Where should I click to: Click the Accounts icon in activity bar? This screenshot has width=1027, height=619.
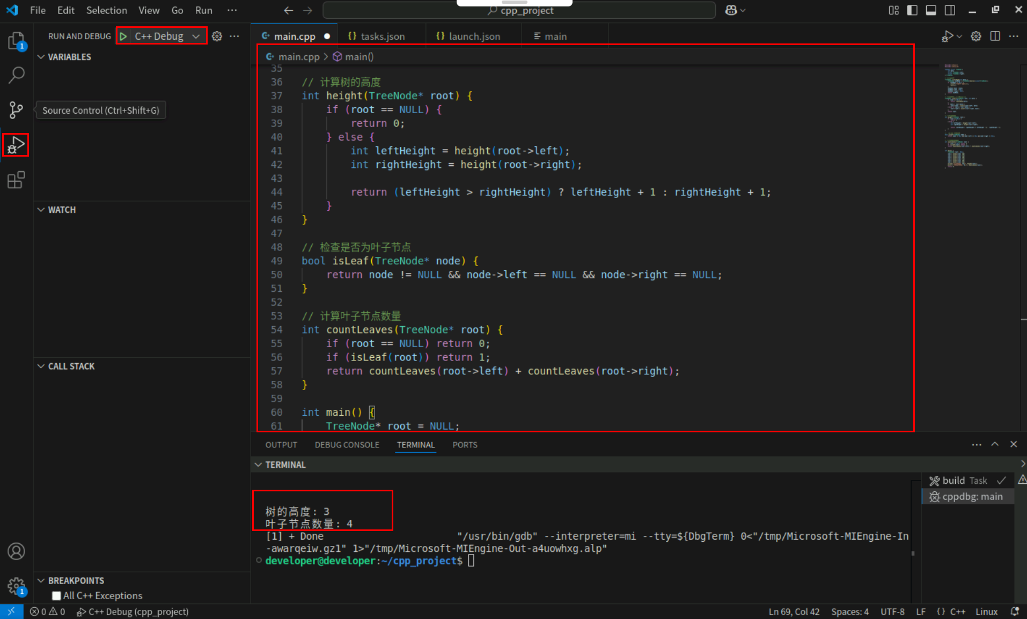click(x=16, y=551)
